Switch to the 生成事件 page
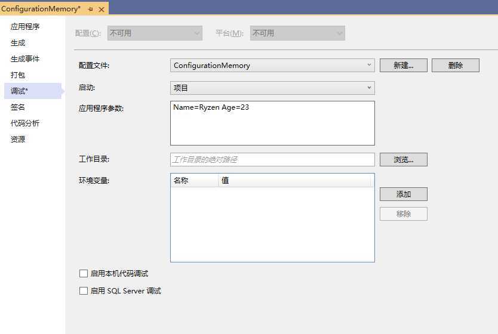The width and height of the screenshot is (498, 334). point(25,59)
